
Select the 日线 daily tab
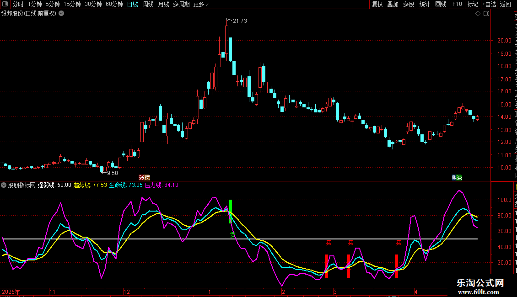(x=133, y=4)
